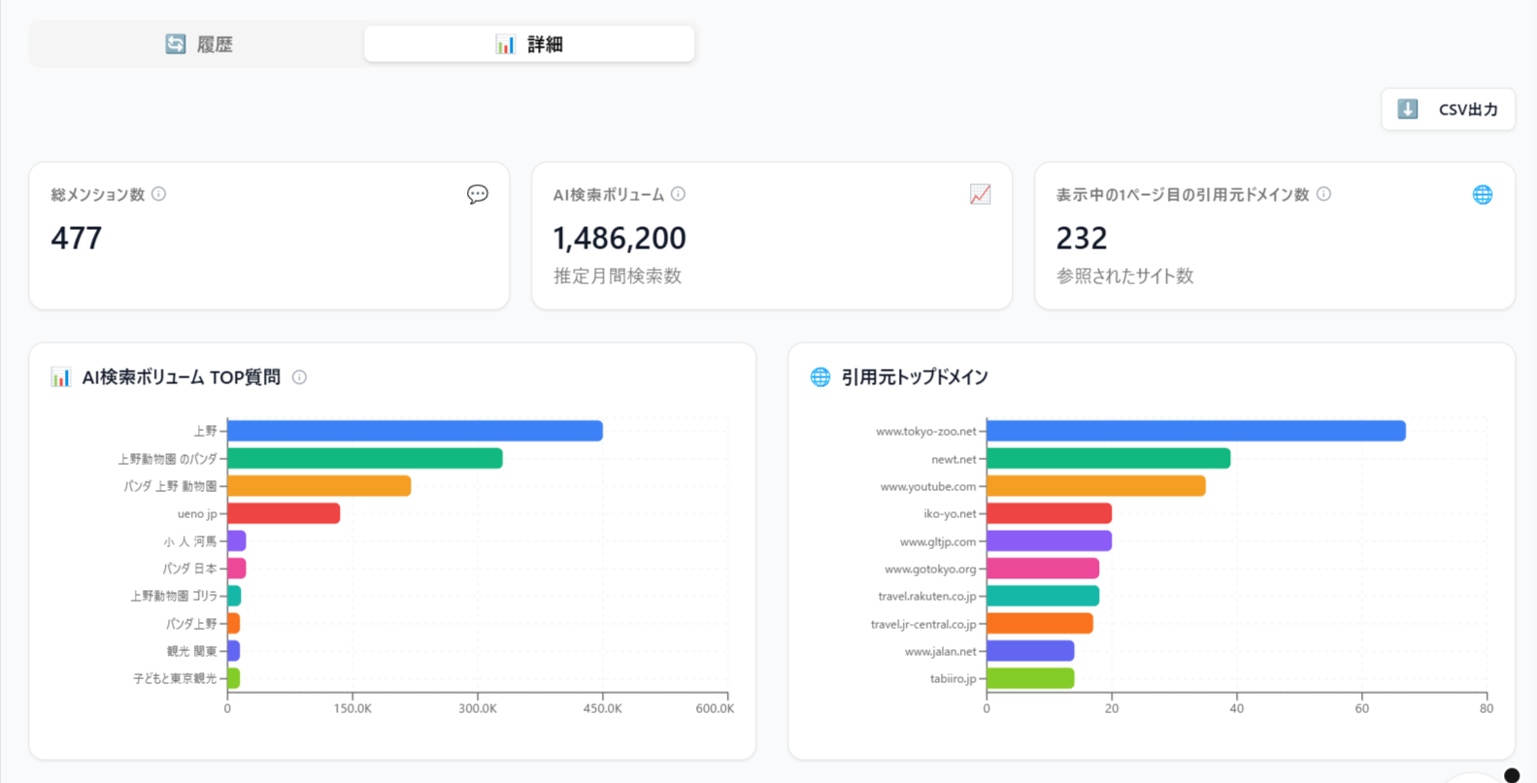The width and height of the screenshot is (1537, 783).
Task: Click the teal travel.rakuten.co.jp bar
Action: 1043,596
